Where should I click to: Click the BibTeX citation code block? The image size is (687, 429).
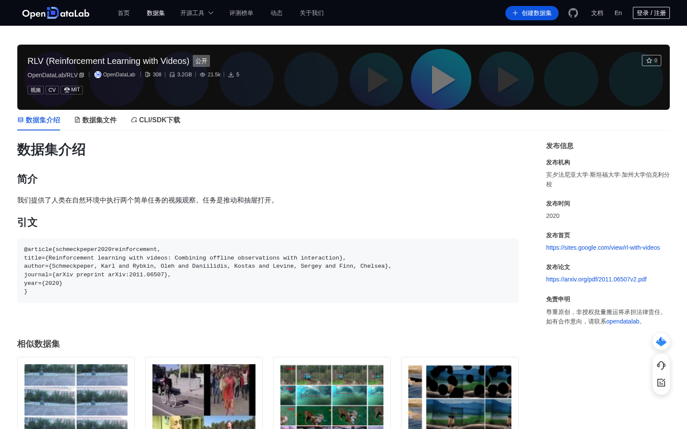click(268, 271)
